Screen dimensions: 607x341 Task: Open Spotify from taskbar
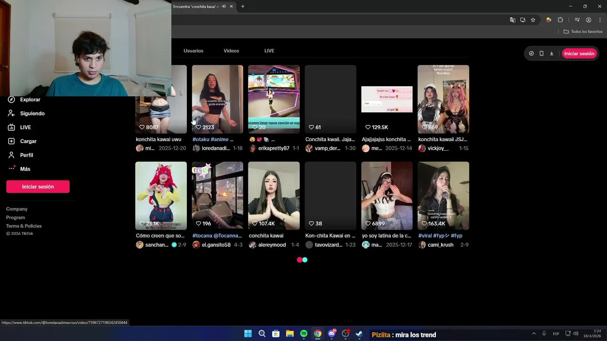(304, 334)
